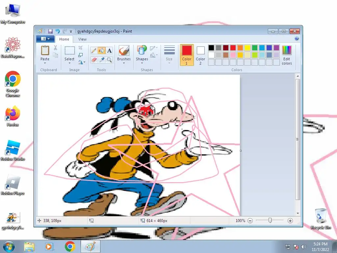Expand the Paste dropdown arrow
This screenshot has width=337, height=253.
45,63
